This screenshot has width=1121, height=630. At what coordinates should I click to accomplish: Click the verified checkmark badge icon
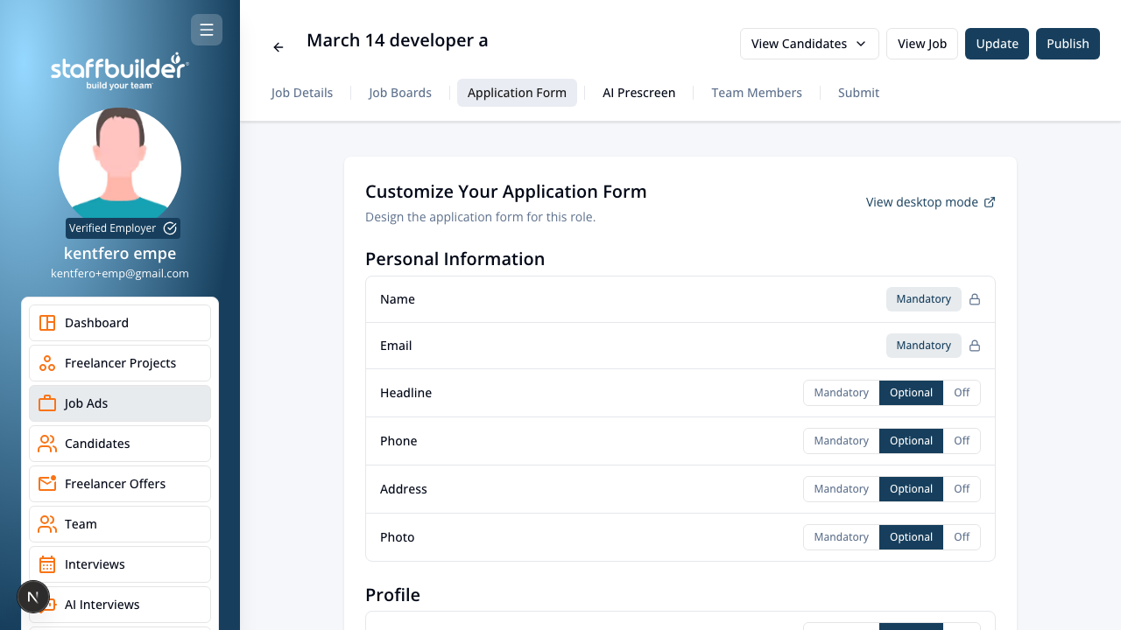click(x=171, y=228)
